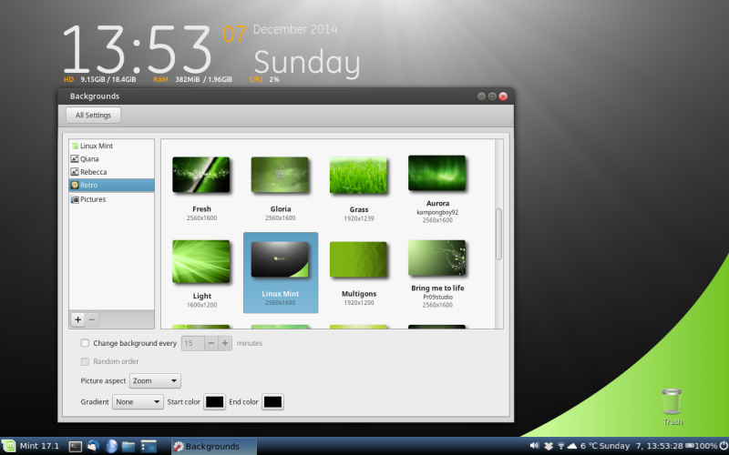Open the Trash icon on the desktop

(672, 402)
